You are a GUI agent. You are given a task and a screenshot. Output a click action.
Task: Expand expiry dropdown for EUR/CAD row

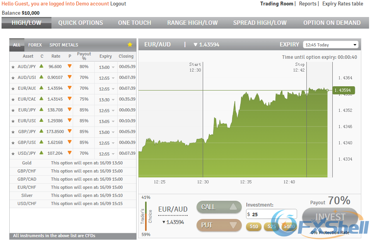click(113, 100)
